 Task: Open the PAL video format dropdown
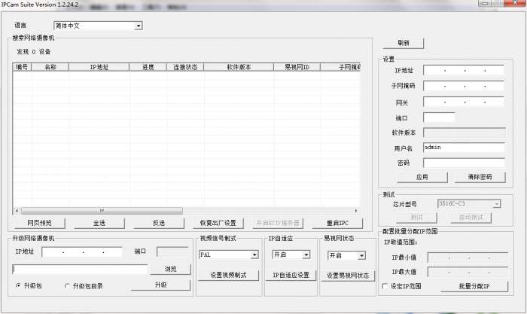(x=229, y=255)
